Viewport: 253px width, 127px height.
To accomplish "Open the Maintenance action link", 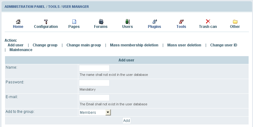I will (x=21, y=50).
